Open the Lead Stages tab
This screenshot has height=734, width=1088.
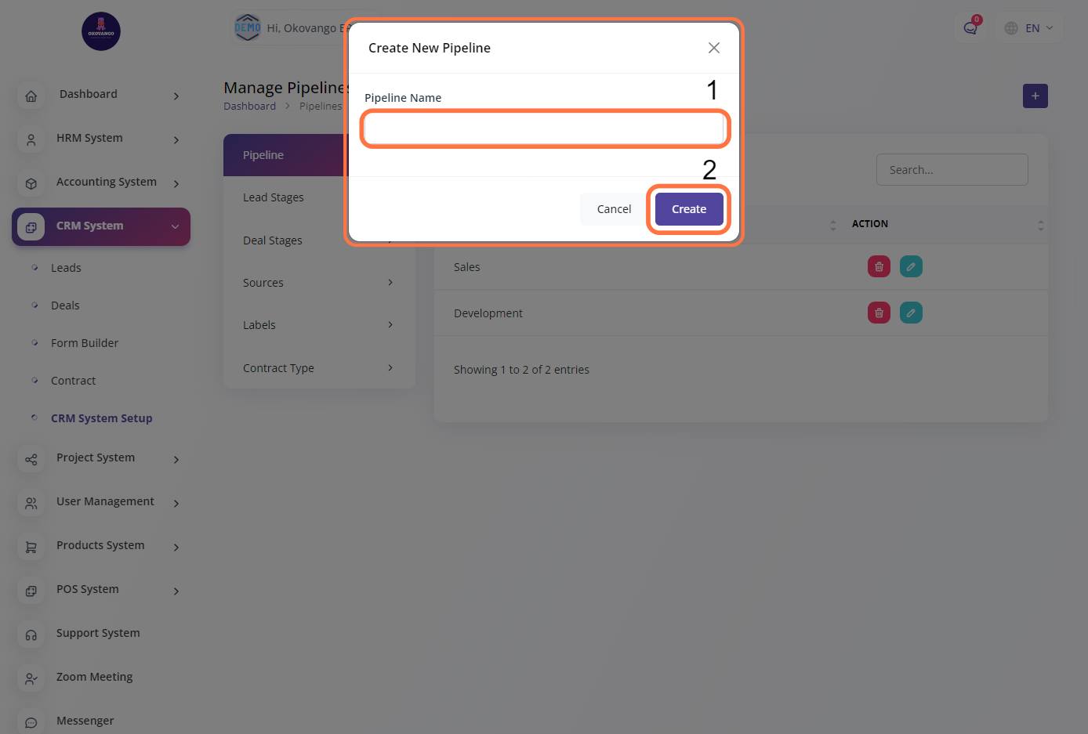click(274, 197)
